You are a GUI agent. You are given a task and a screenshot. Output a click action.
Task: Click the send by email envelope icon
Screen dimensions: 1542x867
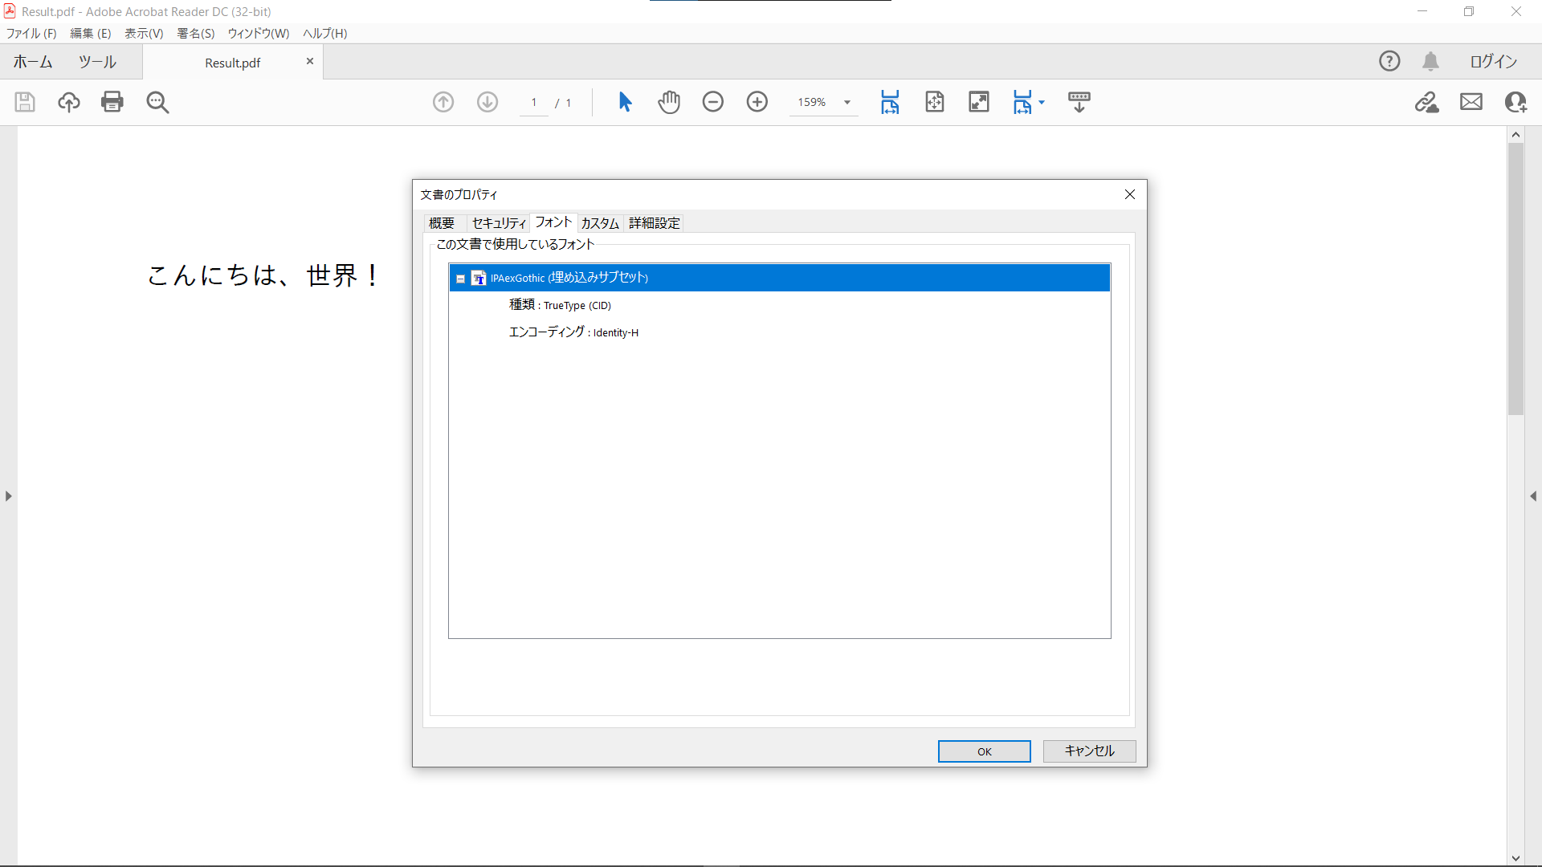pos(1471,102)
